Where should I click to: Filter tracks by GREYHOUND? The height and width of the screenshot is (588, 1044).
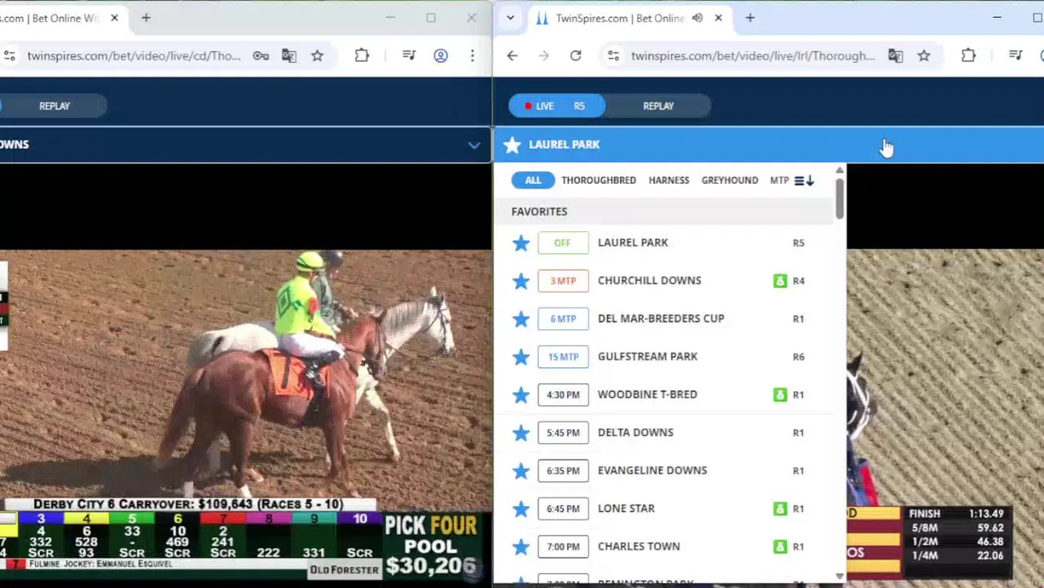(729, 180)
